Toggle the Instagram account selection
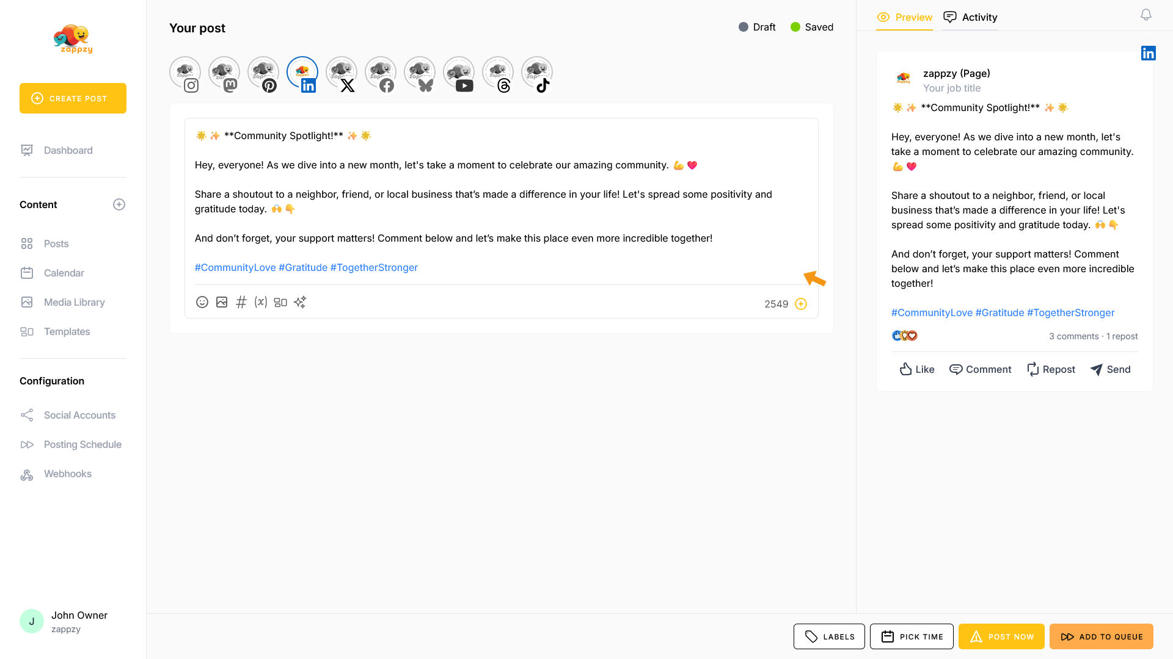Screen dimensions: 1173x659 tap(185, 73)
